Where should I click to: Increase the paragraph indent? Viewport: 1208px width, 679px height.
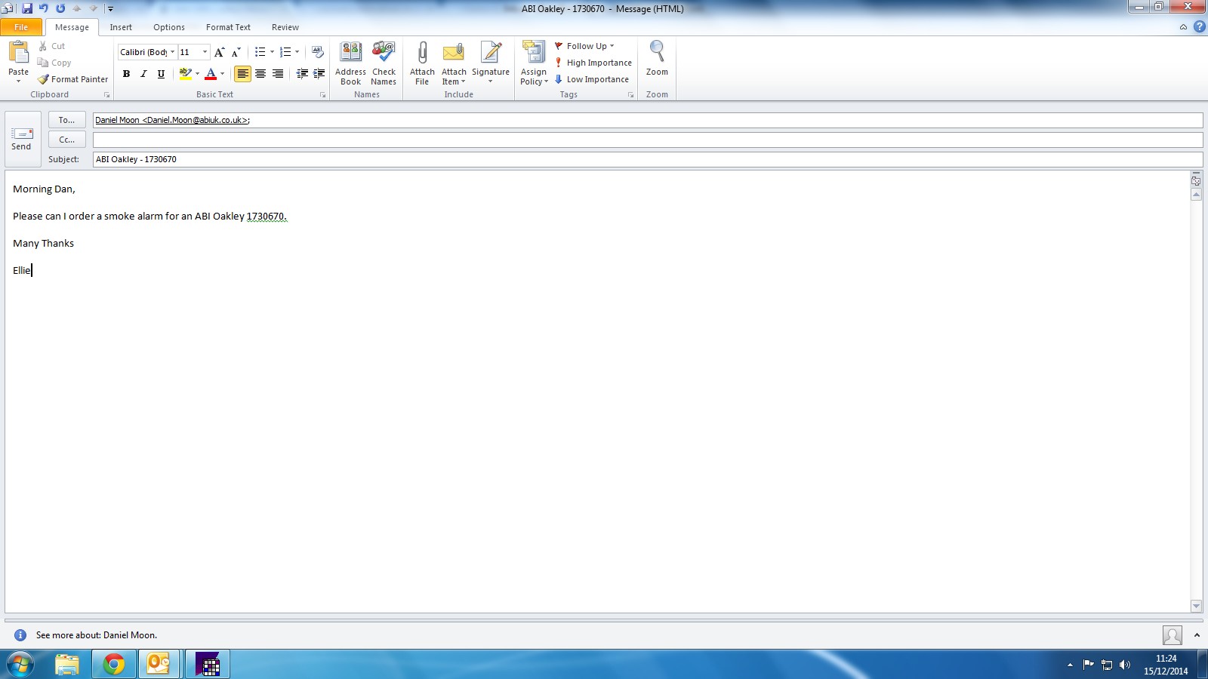[319, 74]
